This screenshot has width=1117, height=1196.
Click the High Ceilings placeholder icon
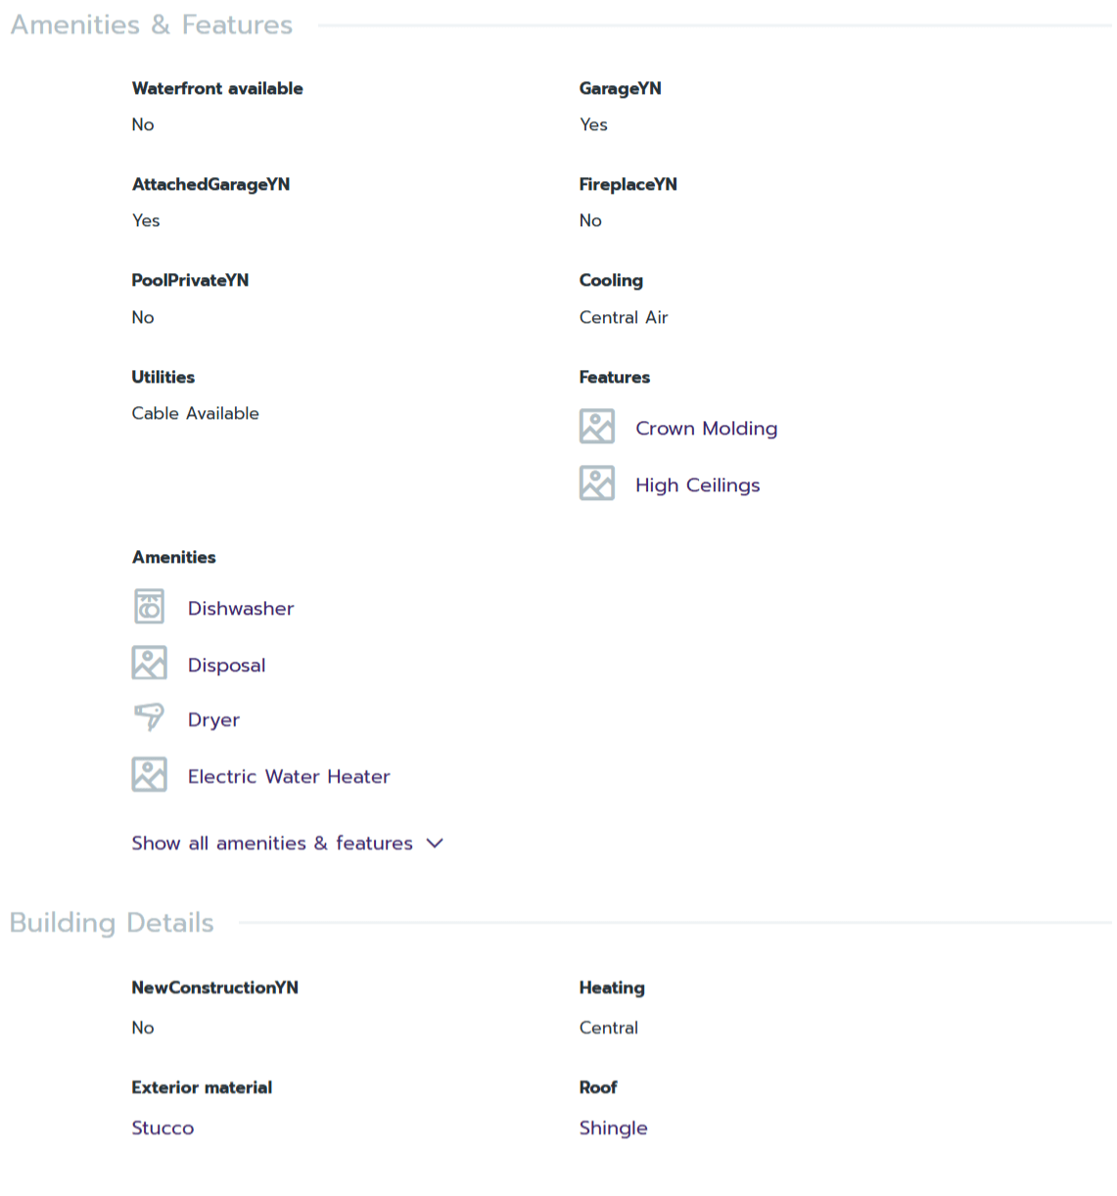coord(596,483)
